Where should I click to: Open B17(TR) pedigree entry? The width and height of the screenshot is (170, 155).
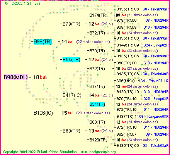click(x=97, y=86)
